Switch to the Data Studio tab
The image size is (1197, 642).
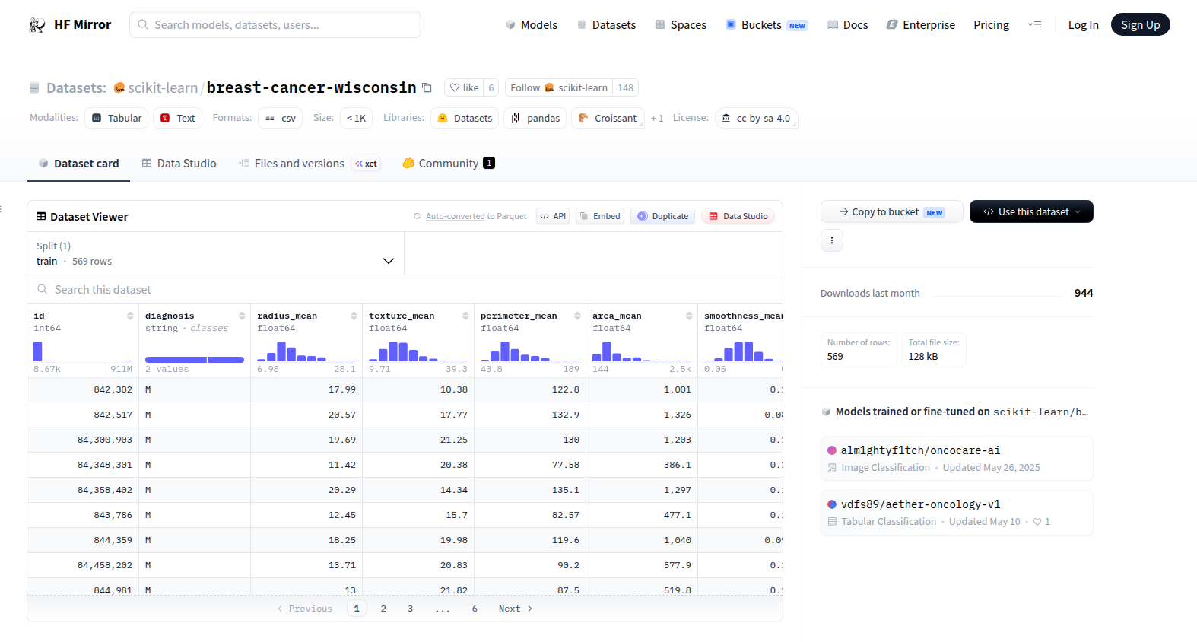pyautogui.click(x=179, y=164)
